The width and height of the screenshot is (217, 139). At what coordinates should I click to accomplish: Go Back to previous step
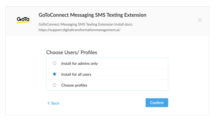[x=54, y=103]
